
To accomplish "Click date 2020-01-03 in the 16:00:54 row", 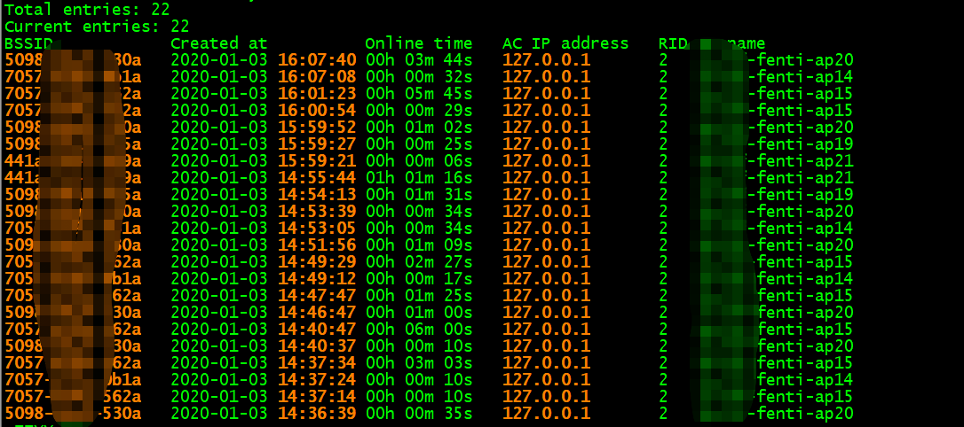I will pyautogui.click(x=219, y=111).
